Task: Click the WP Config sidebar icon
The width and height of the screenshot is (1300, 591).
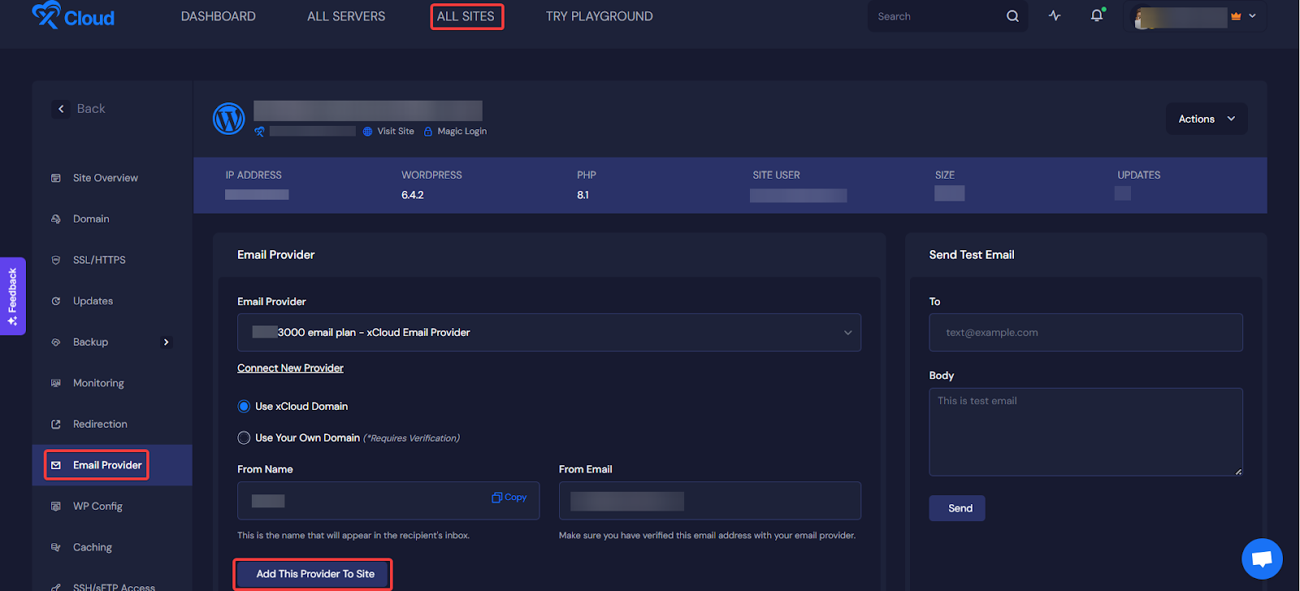Action: tap(56, 507)
